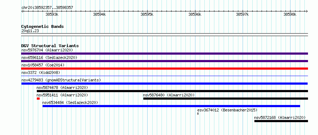The image size is (318, 135).
Task: Click the nsv5872168 (Almarri2020) label
Action: click(280, 117)
